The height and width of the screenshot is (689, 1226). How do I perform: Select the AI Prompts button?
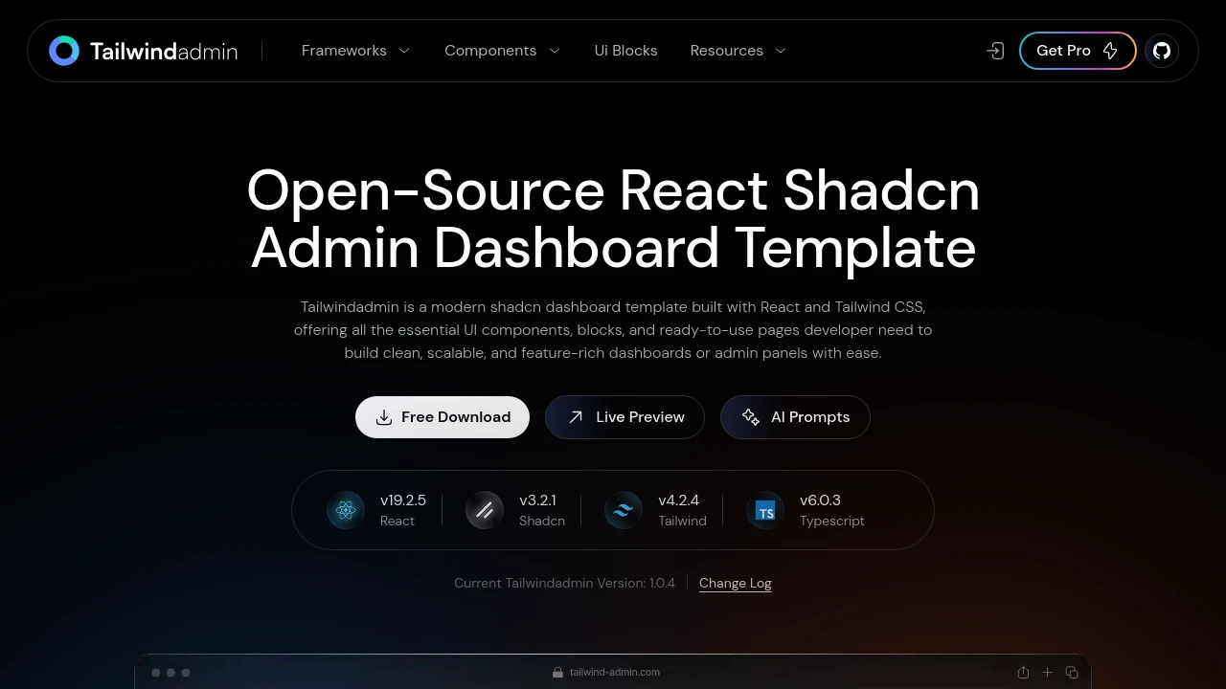point(795,417)
